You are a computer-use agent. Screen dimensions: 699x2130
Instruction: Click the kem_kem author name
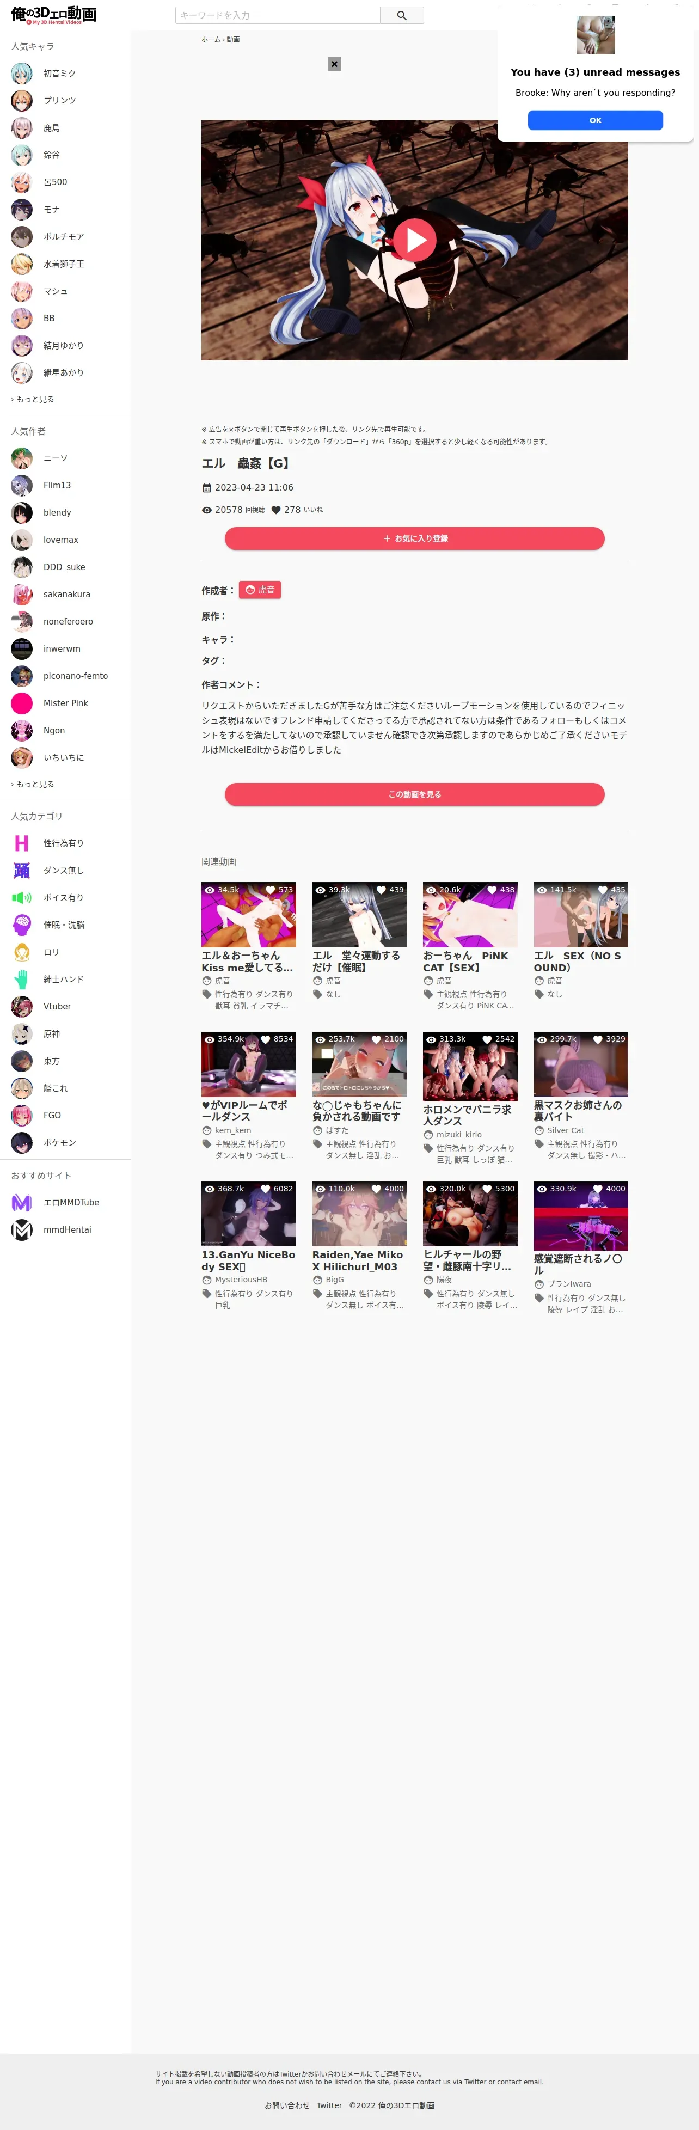[232, 1130]
